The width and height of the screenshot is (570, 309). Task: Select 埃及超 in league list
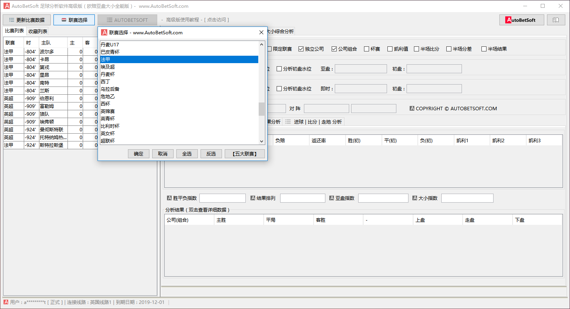click(x=179, y=67)
